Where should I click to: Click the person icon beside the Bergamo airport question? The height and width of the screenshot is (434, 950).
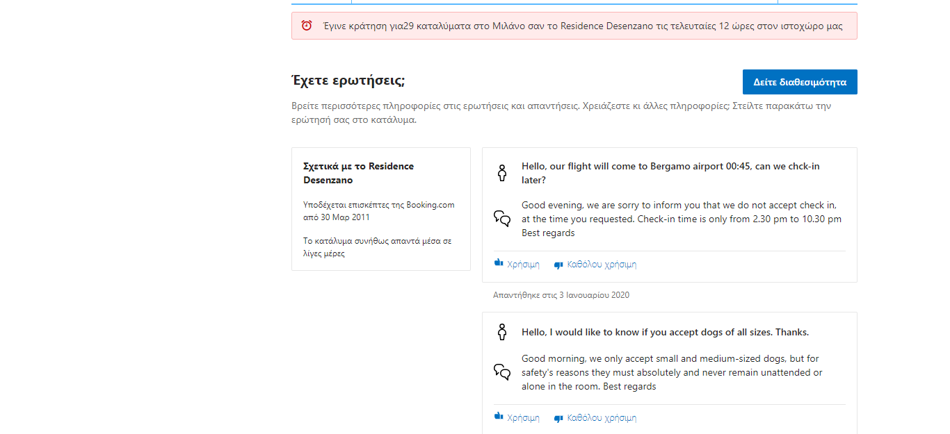point(502,173)
